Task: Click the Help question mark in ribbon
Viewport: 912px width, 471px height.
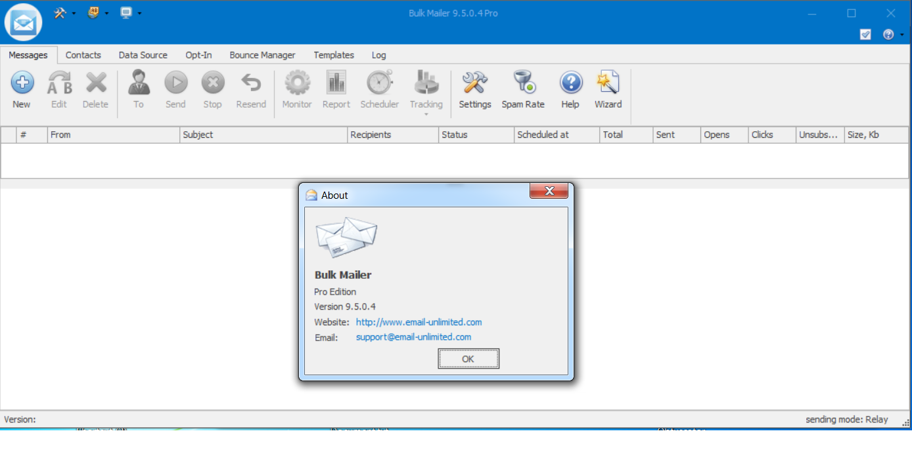Action: coord(570,83)
